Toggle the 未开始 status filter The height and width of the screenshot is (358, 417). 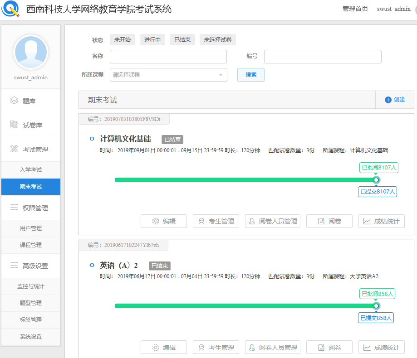pos(123,40)
